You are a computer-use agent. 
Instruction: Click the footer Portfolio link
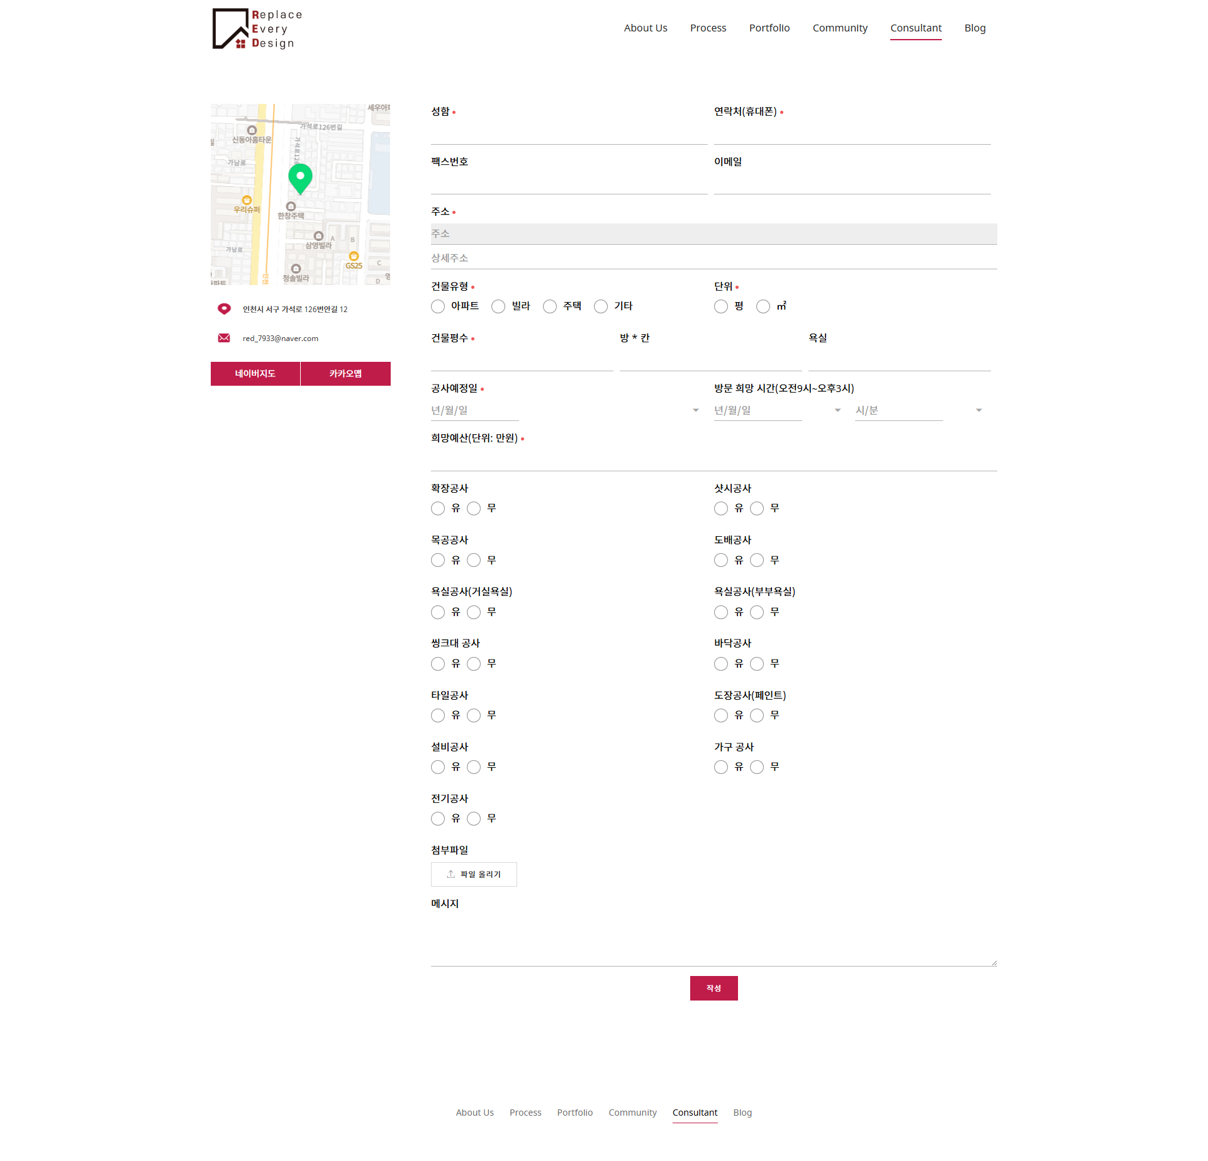pyautogui.click(x=574, y=1113)
